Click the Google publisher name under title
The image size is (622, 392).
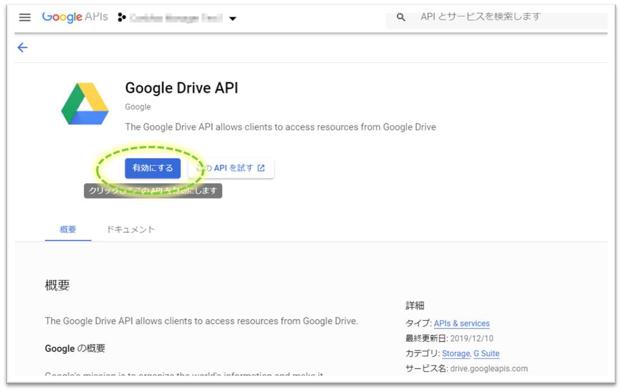pyautogui.click(x=138, y=107)
